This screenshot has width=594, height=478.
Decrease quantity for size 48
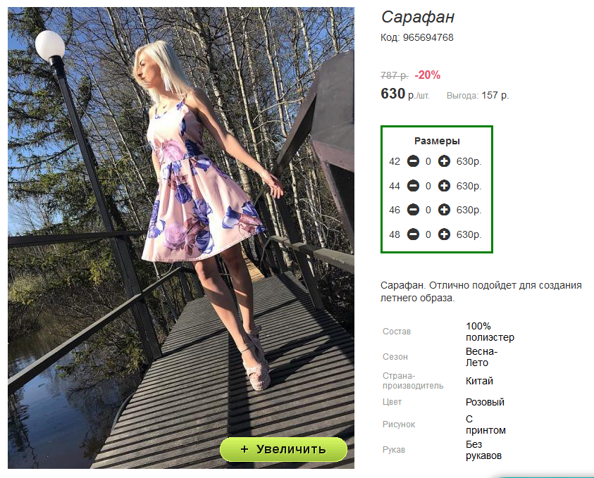click(x=413, y=234)
